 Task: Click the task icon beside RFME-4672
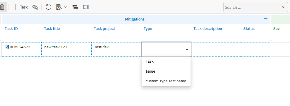[7, 47]
